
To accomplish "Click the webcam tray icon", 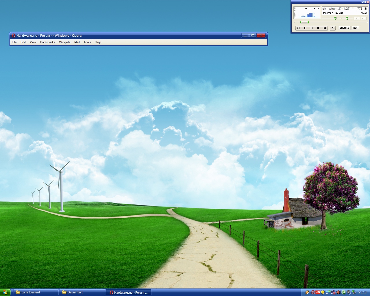I will pos(349,292).
